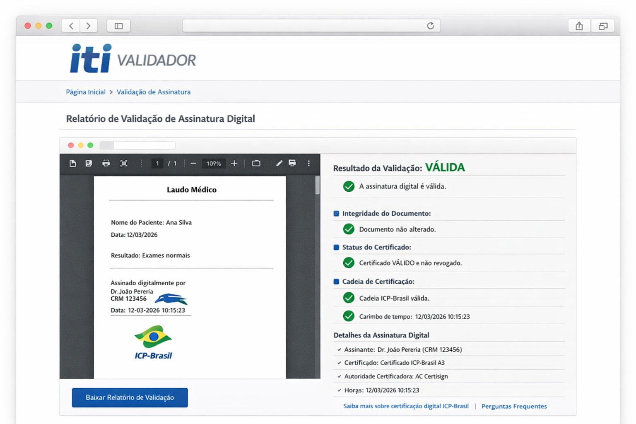
Task: Adjust the 109% zoom level control
Action: pos(213,163)
